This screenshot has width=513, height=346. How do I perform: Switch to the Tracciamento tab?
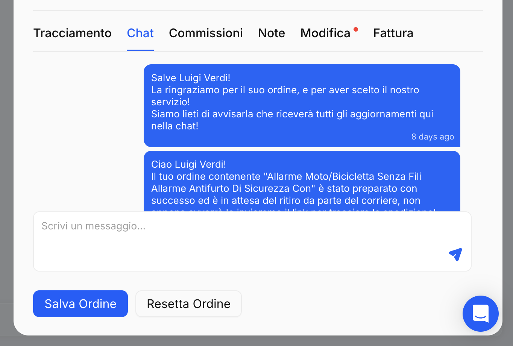[x=73, y=33]
